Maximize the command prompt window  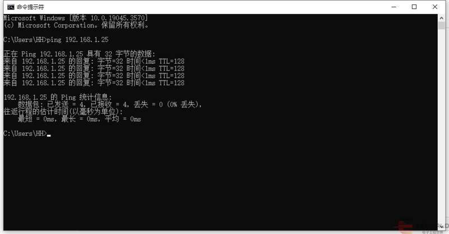(x=414, y=7)
